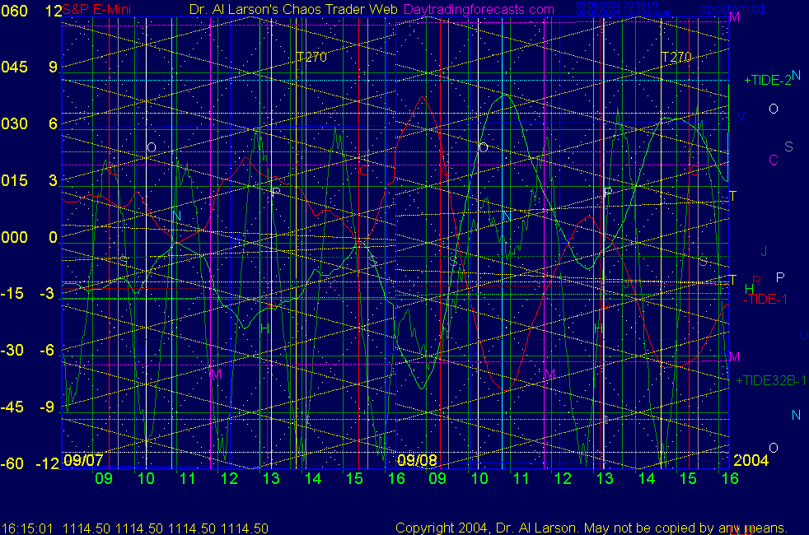The width and height of the screenshot is (809, 535).
Task: Click the "045" price axis label
Action: [14, 67]
